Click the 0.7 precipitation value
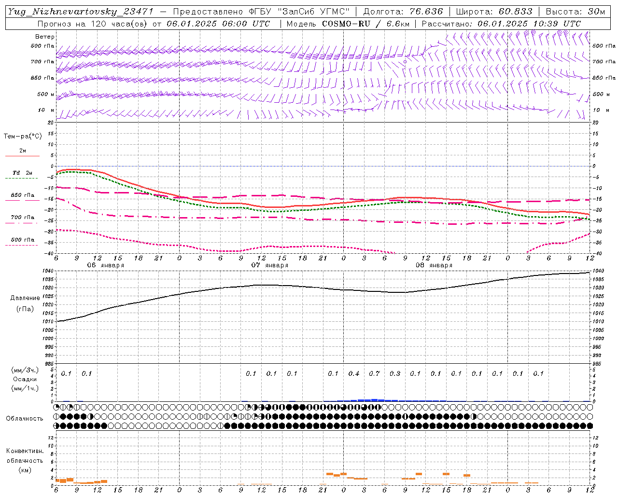 [374, 373]
